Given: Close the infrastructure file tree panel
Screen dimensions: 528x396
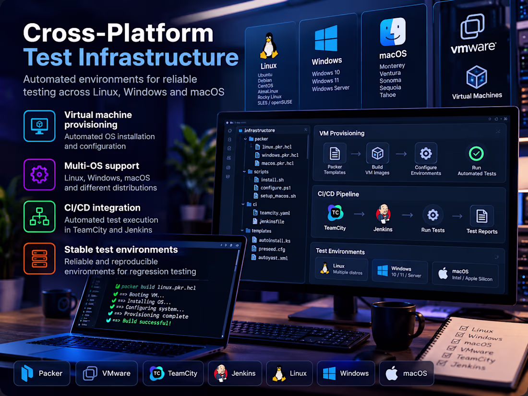Looking at the screenshot, I should point(306,130).
